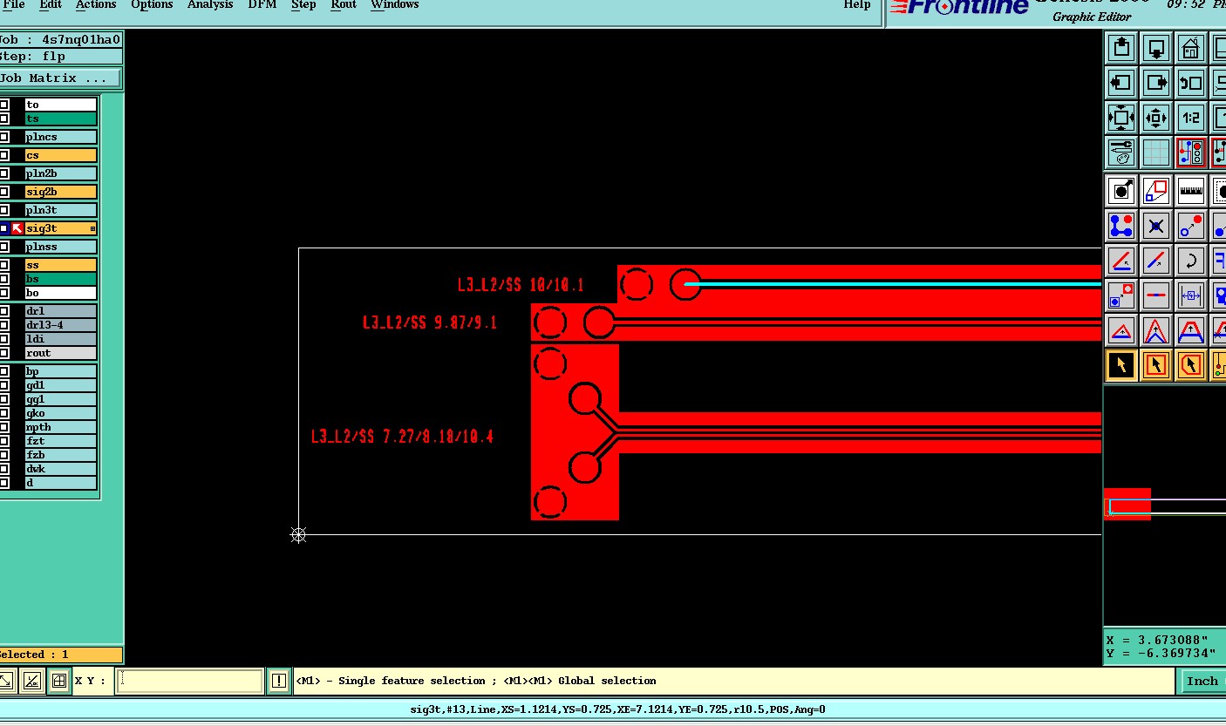
Task: Toggle display checkbox for layer rout
Action: (4, 353)
